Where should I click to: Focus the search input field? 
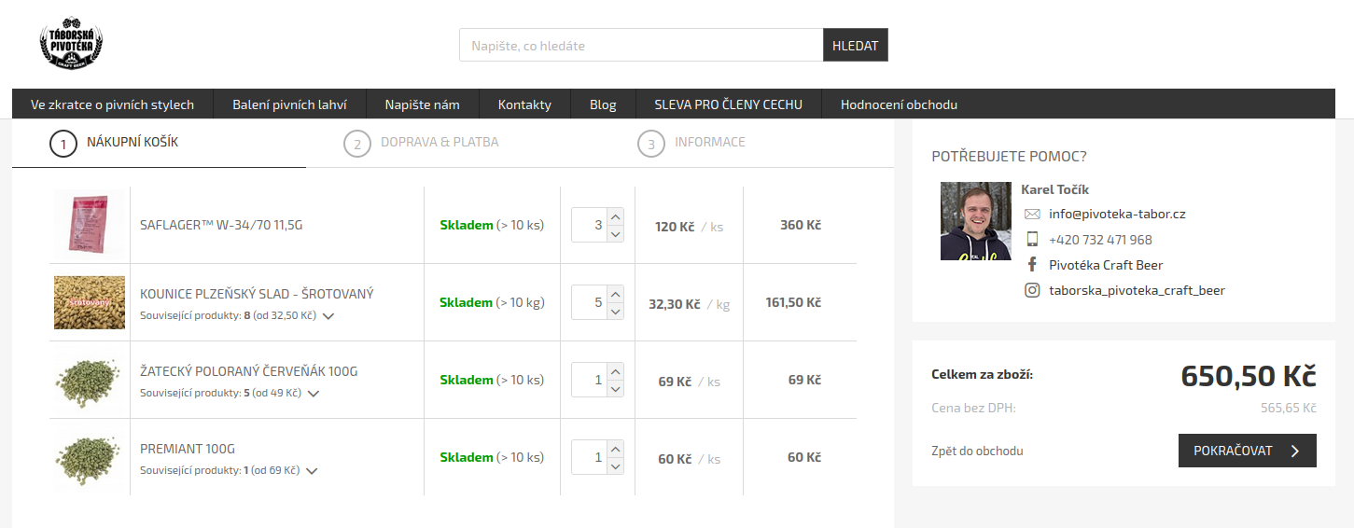(x=640, y=45)
